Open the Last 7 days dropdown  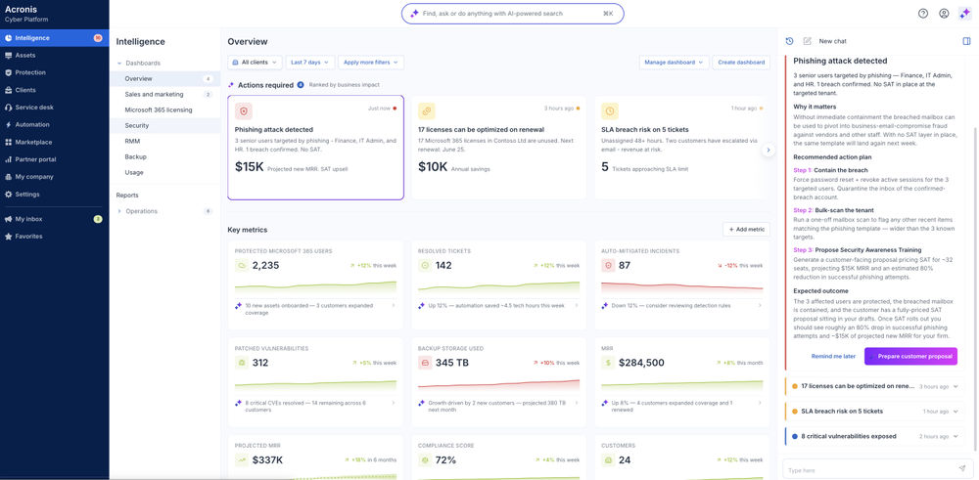point(310,63)
